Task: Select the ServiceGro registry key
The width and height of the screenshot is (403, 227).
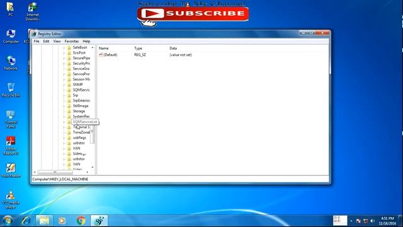Action: click(x=81, y=69)
